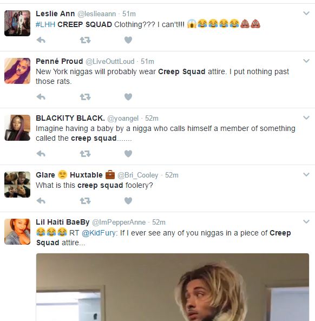This screenshot has width=315, height=321.
Task: Open Glare Huxtable's profile avatar
Action: 17,185
